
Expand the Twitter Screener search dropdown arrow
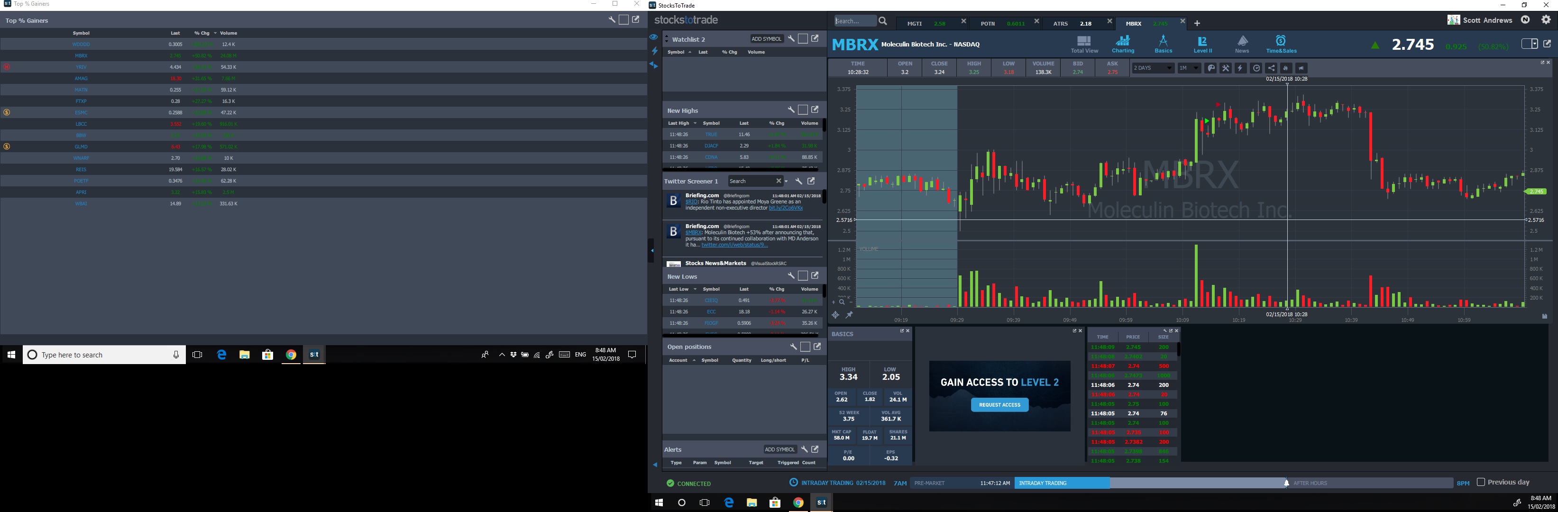pyautogui.click(x=786, y=182)
